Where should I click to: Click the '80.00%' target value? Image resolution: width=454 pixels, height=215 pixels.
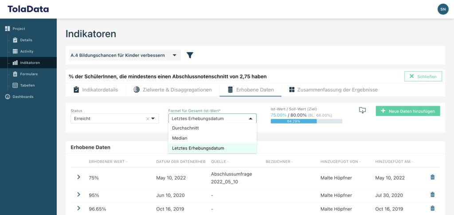point(298,115)
